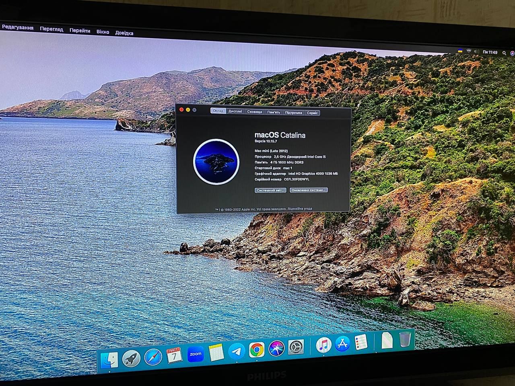
Task: Click the Системний звіт button
Action: pos(270,190)
